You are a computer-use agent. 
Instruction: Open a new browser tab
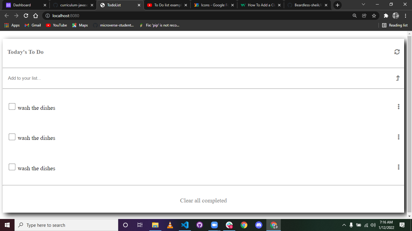tap(337, 5)
